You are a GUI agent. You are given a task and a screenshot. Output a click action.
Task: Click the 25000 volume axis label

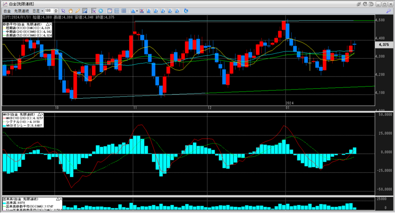point(381,199)
